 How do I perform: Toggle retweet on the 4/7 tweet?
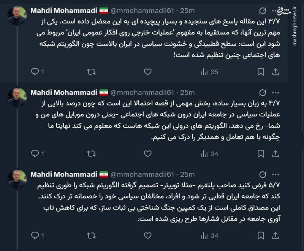(x=91, y=153)
